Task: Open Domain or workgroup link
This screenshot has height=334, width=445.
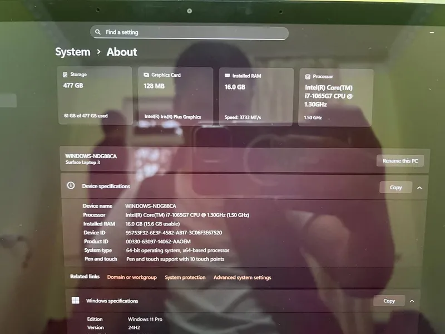Action: tap(132, 277)
